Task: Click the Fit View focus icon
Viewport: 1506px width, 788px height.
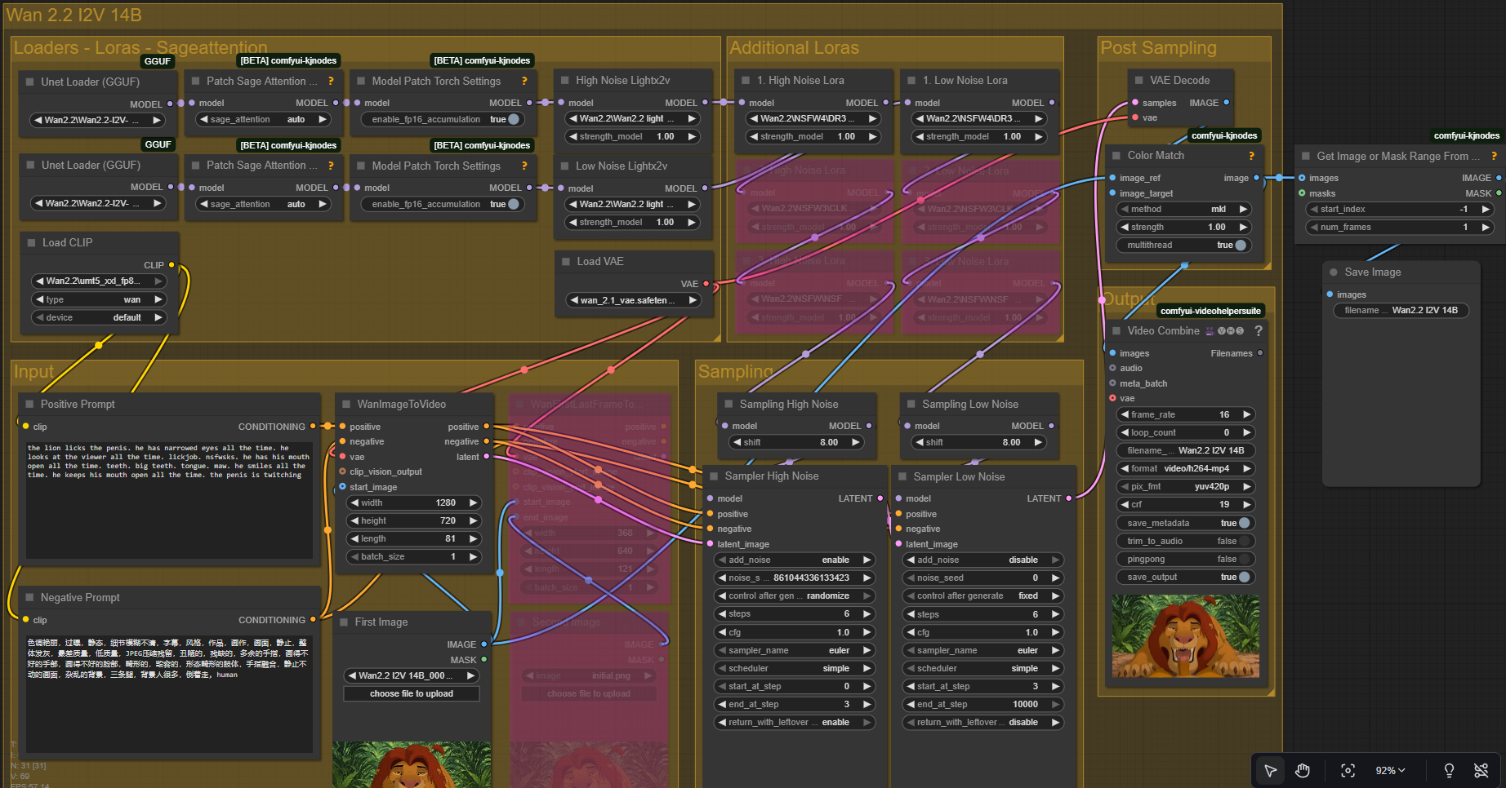Action: click(1348, 770)
